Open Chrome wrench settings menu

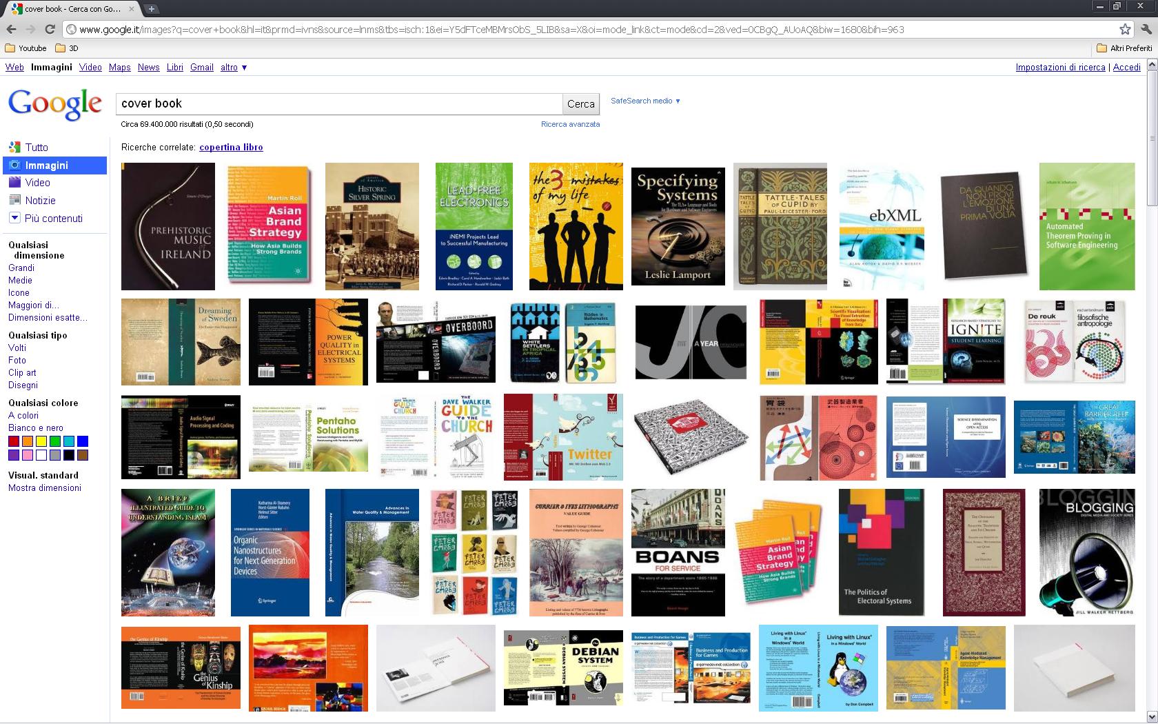pyautogui.click(x=1146, y=29)
